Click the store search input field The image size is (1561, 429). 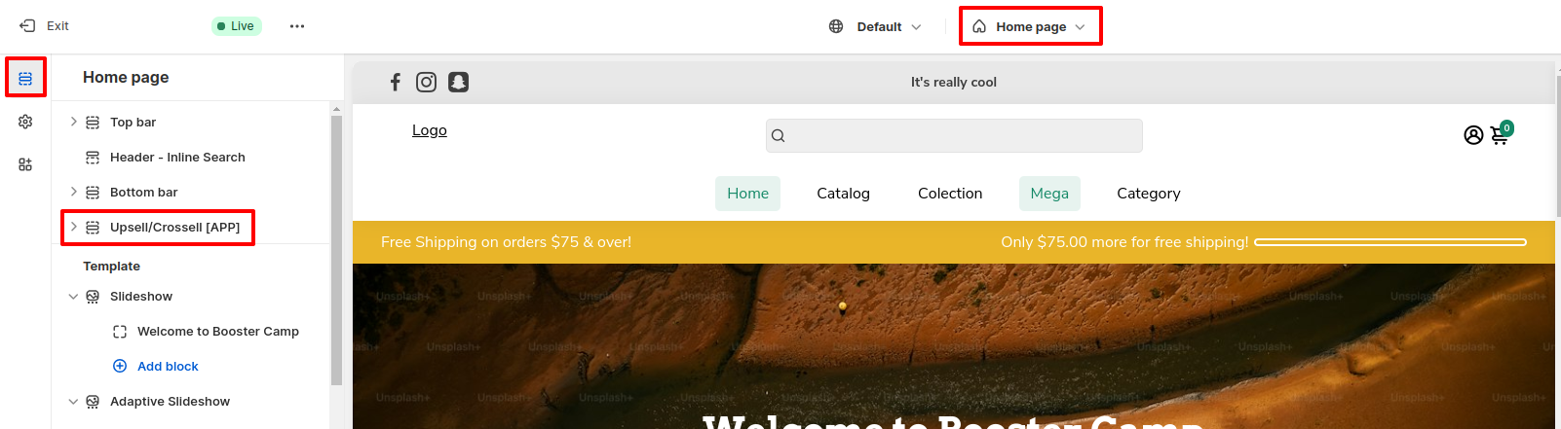[954, 136]
